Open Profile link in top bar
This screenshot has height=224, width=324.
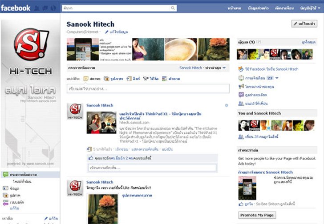tap(258, 8)
